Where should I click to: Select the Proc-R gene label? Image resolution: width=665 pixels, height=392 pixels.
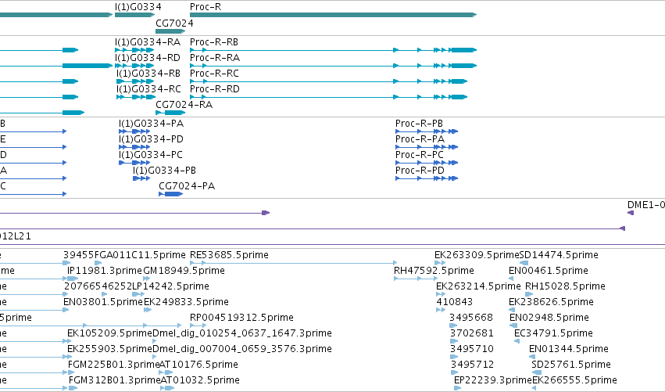coord(206,7)
